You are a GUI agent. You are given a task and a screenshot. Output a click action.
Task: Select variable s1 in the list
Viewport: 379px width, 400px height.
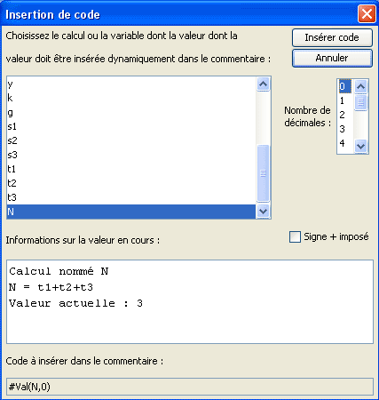click(131, 126)
